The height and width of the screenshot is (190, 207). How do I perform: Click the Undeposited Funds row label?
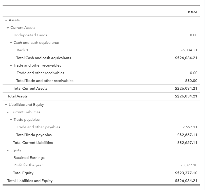[30, 35]
